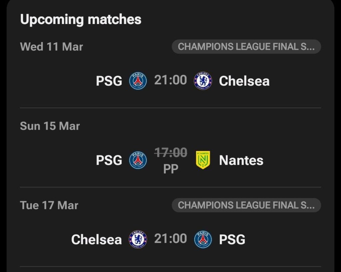Image resolution: width=341 pixels, height=272 pixels.
Task: Open the Chelsea vs PSG fixture details
Action: pyautogui.click(x=170, y=239)
